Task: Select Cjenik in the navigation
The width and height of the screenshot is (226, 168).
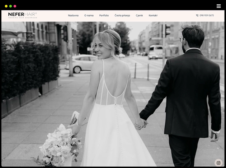Action: [139, 16]
